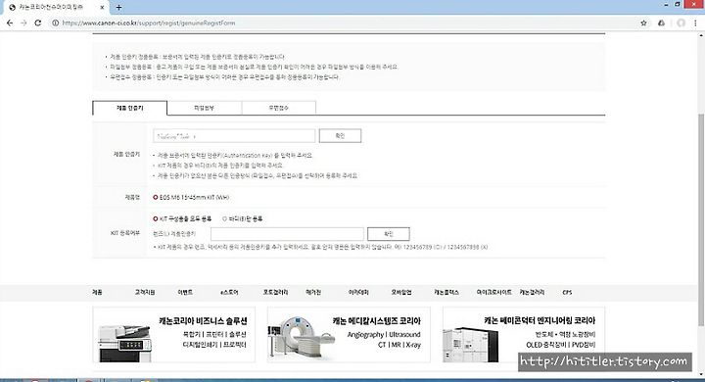Image resolution: width=705 pixels, height=382 pixels.
Task: Click 확인 button beside lens key field
Action: click(389, 234)
